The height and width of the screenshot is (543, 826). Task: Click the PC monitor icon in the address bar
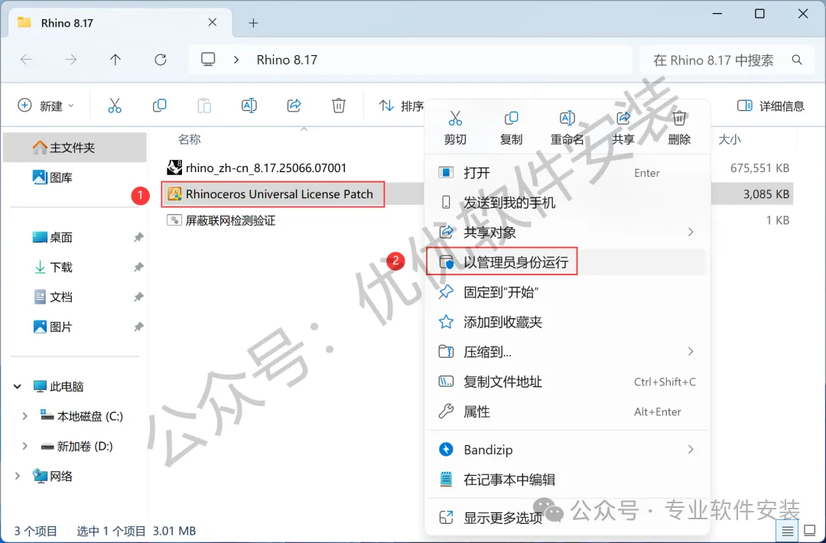[208, 60]
